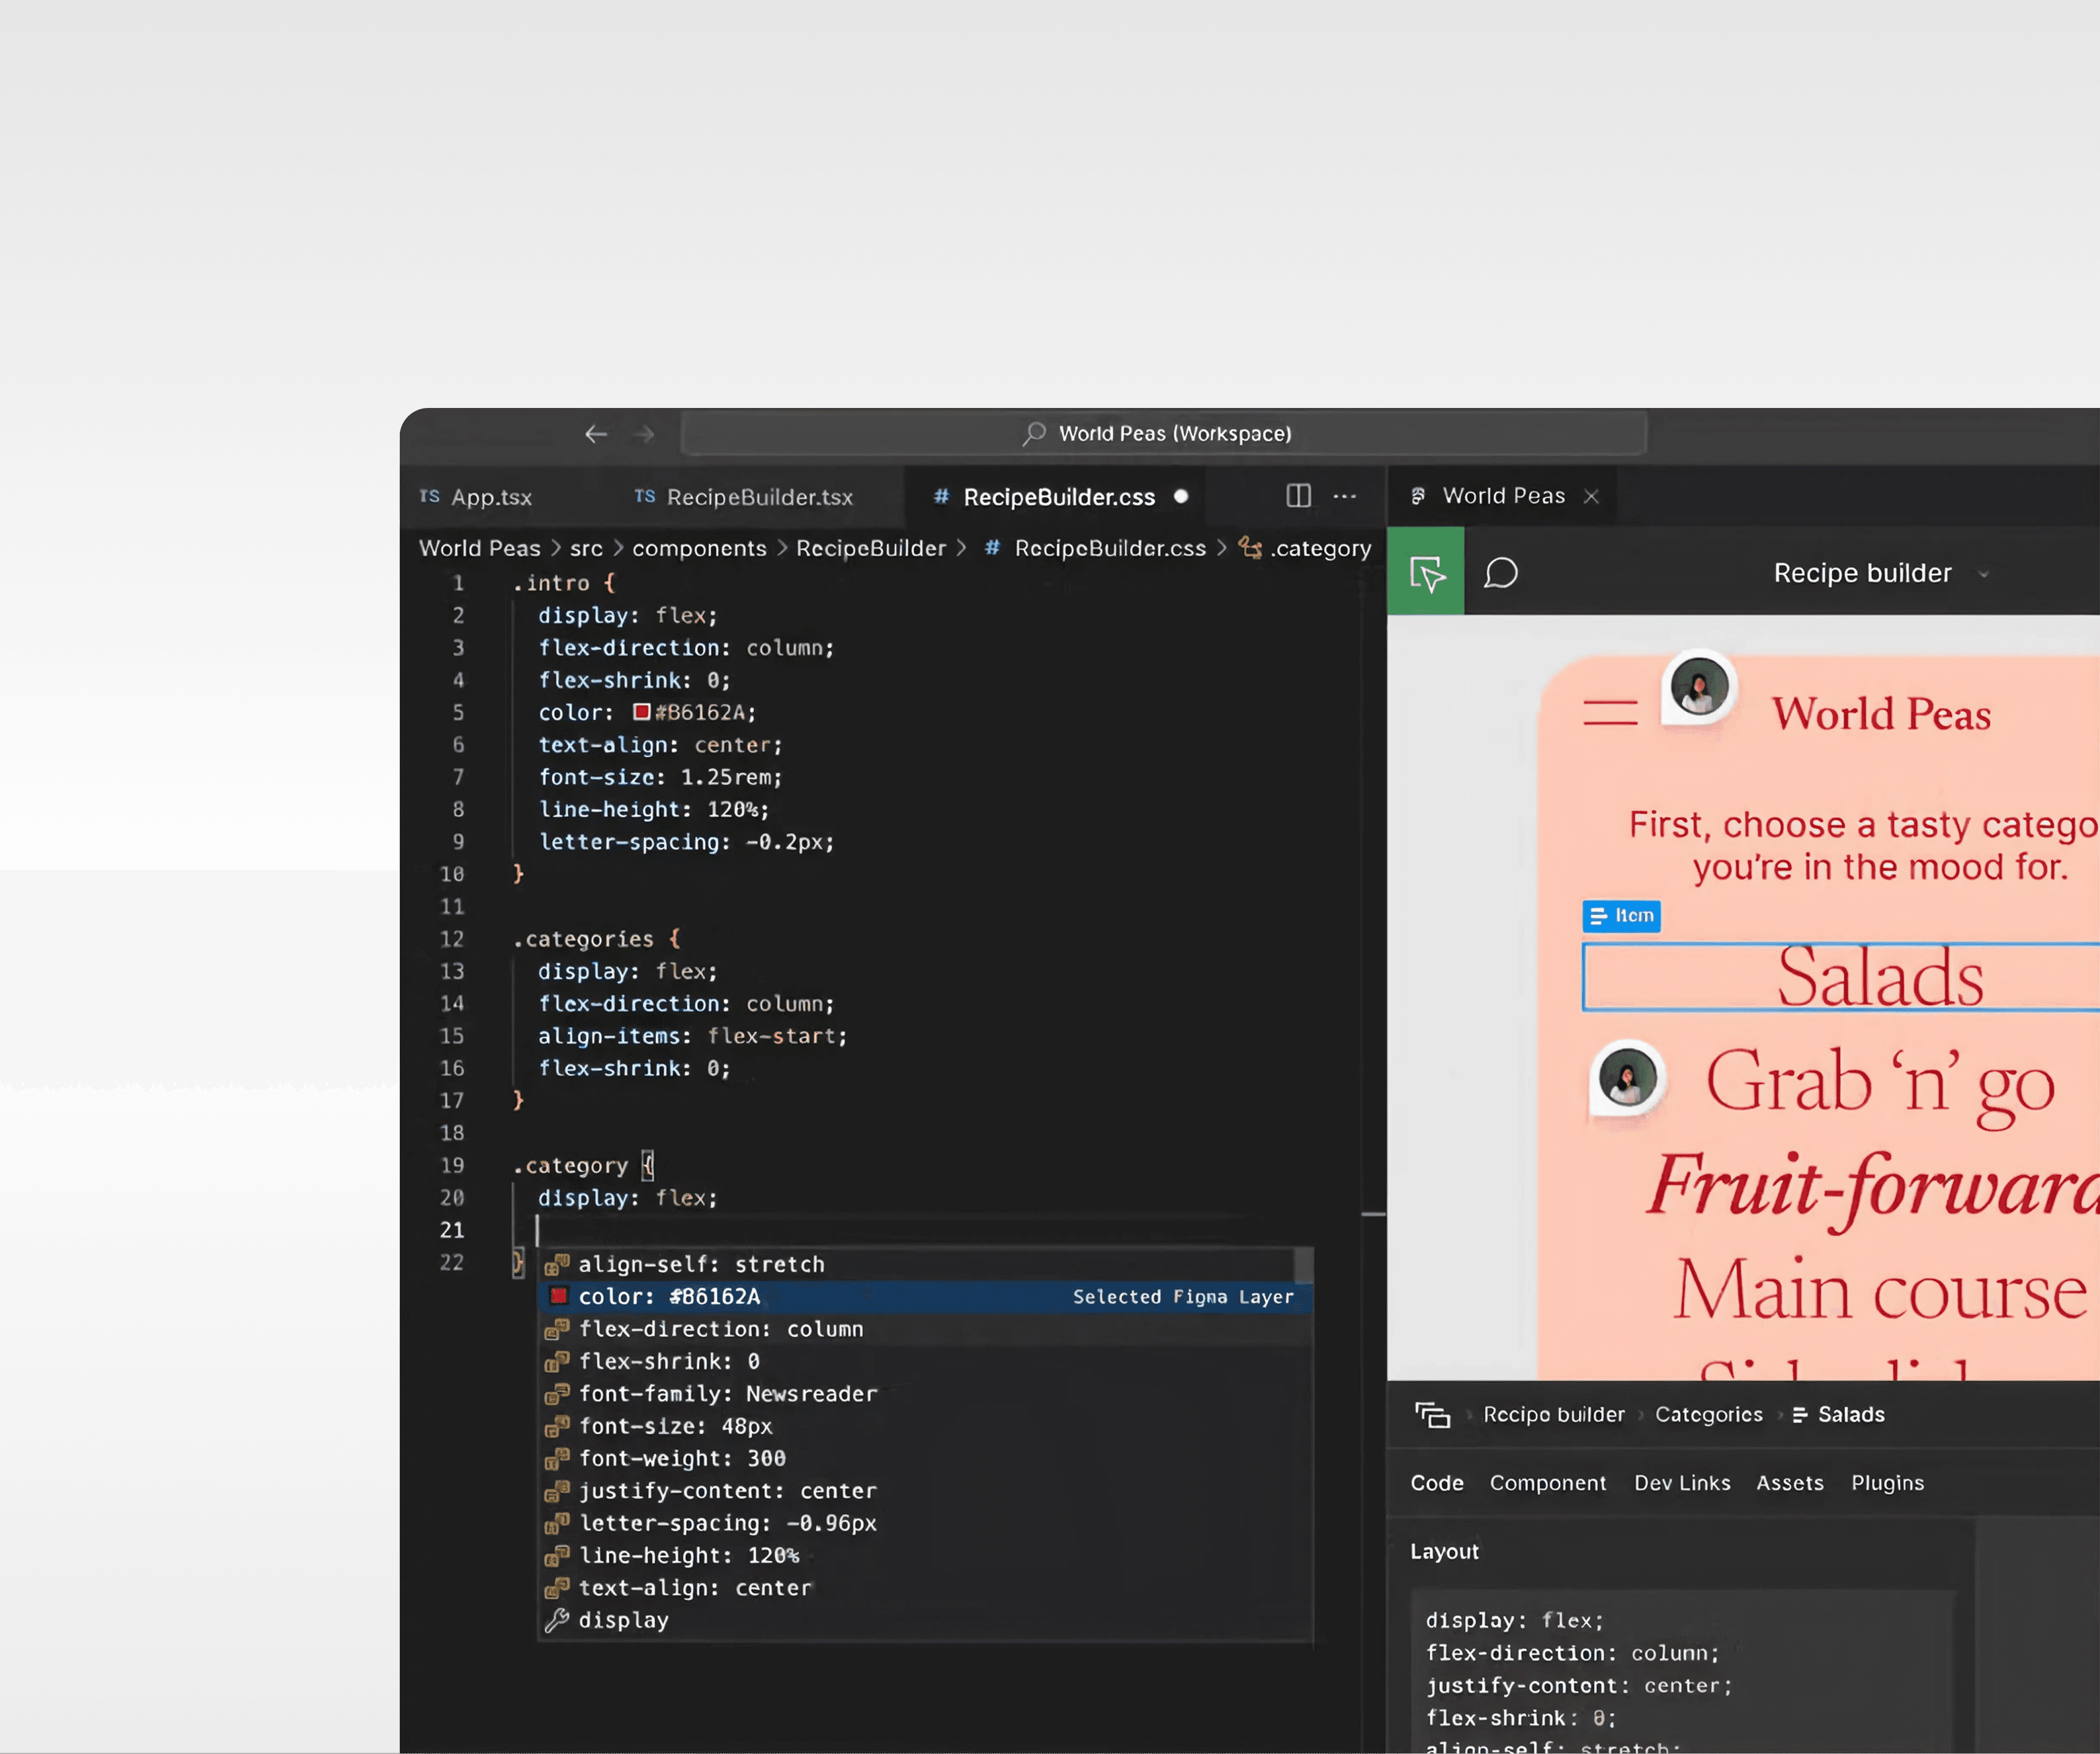The height and width of the screenshot is (1754, 2100).
Task: Open the editor more actions ellipsis
Action: (1345, 496)
